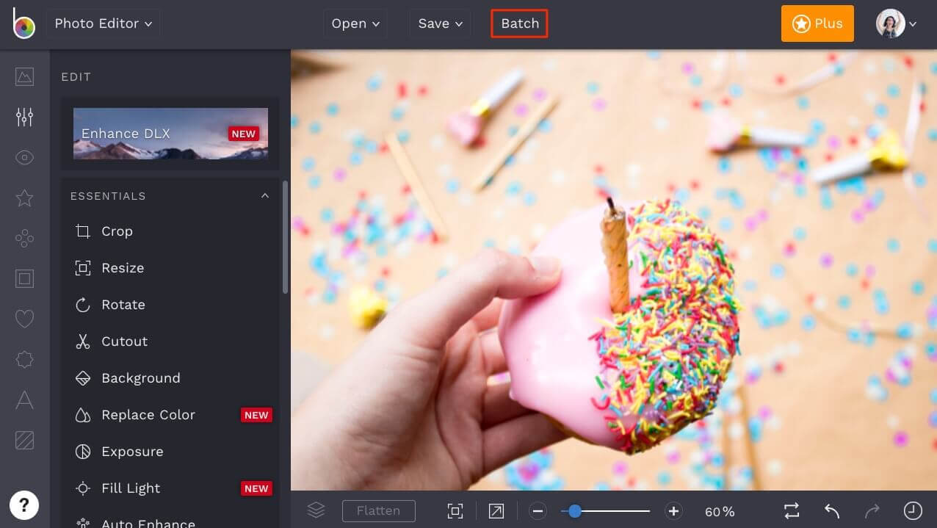The height and width of the screenshot is (528, 937).
Task: Open the user profile avatar dropdown
Action: [x=897, y=23]
